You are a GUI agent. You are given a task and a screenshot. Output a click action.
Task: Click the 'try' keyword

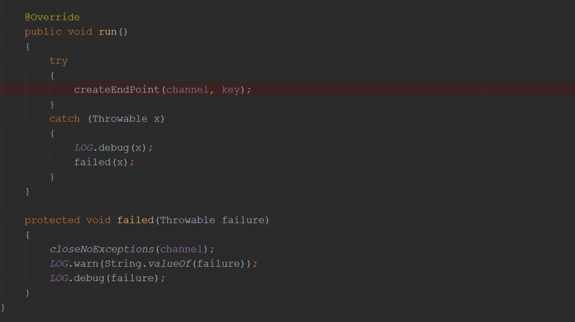coord(58,61)
